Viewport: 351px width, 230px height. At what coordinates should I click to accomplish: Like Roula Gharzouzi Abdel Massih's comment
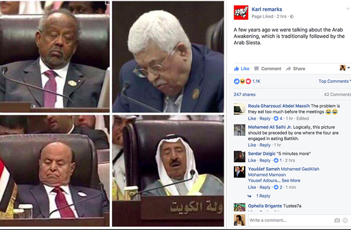[252, 118]
